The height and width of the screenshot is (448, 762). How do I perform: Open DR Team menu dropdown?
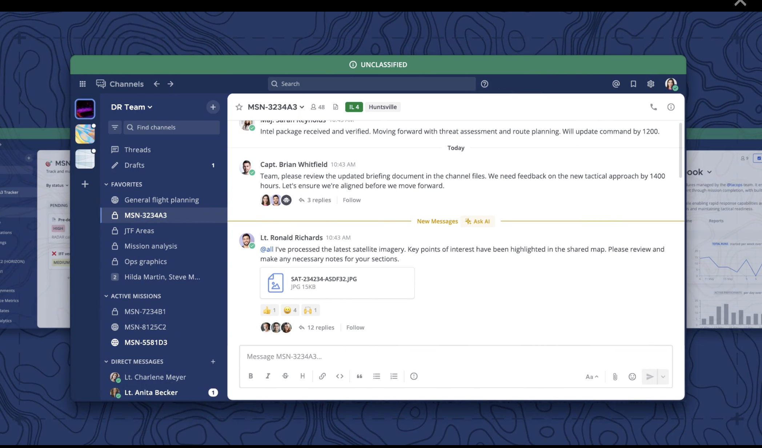132,107
